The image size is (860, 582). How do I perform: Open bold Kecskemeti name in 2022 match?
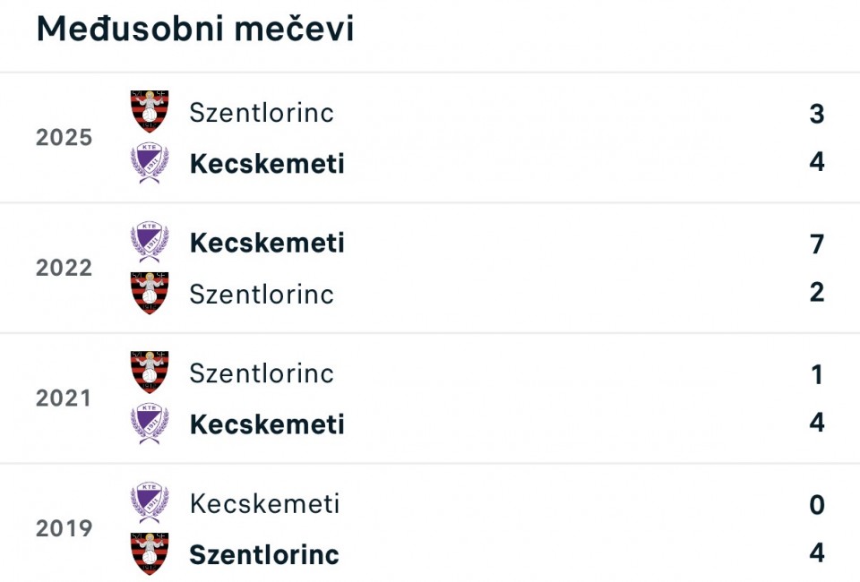coord(267,244)
